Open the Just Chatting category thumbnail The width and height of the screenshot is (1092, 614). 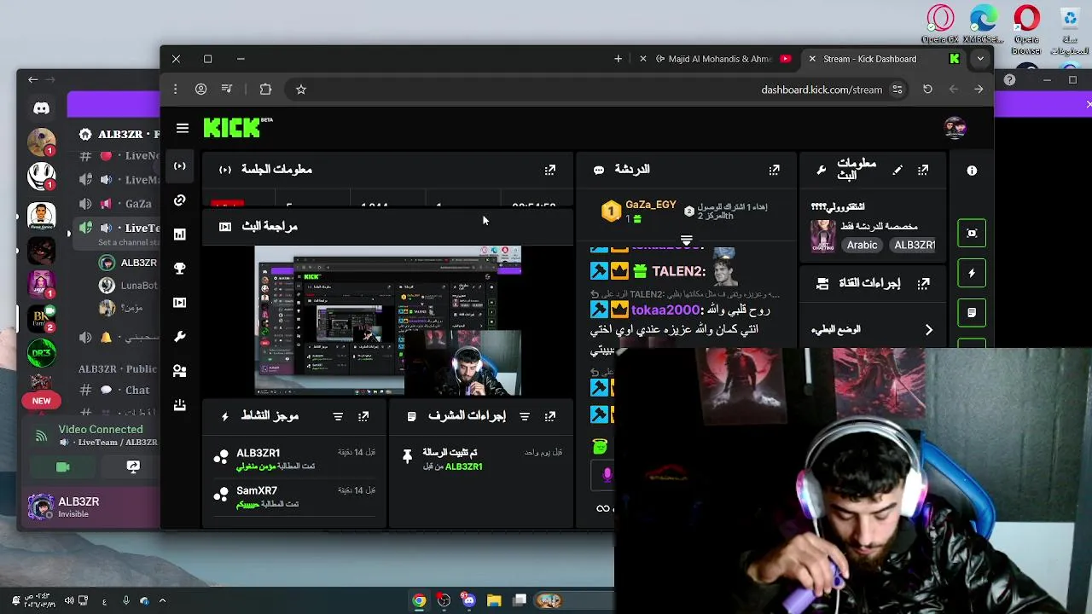[822, 236]
